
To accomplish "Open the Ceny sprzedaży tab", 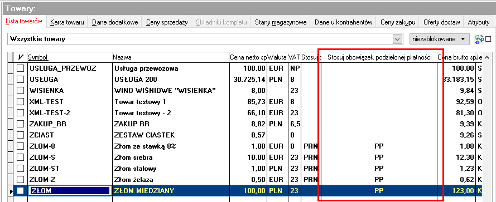I will point(167,22).
